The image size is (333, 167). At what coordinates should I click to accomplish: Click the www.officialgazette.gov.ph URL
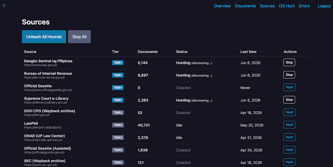click(48, 90)
